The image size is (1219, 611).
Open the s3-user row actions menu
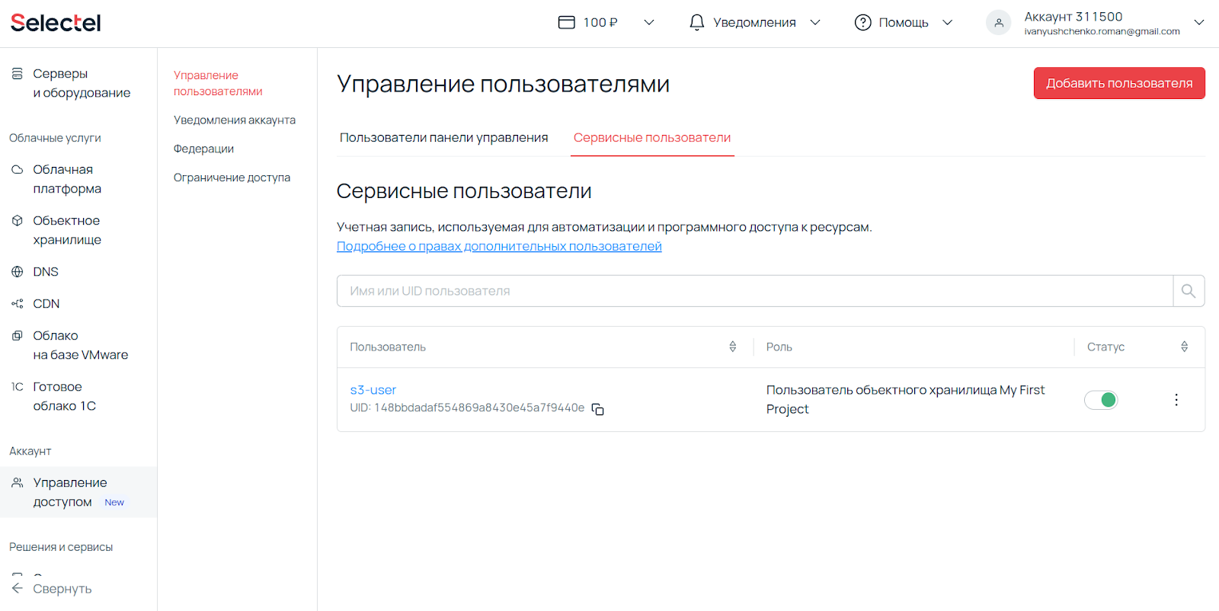click(x=1176, y=400)
